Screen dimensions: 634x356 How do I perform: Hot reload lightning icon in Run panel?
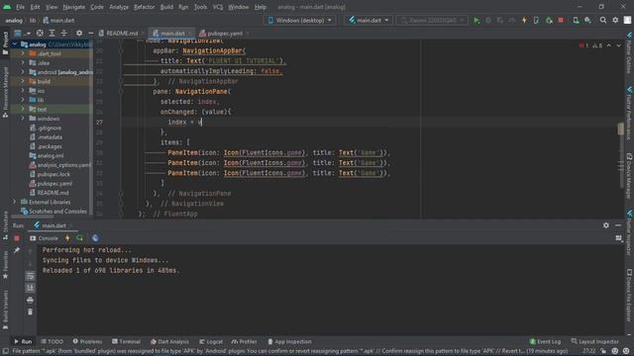coord(67,238)
